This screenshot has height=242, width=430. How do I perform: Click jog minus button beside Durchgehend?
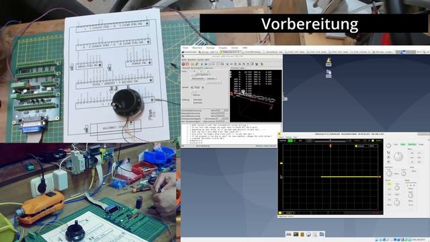coord(192,75)
